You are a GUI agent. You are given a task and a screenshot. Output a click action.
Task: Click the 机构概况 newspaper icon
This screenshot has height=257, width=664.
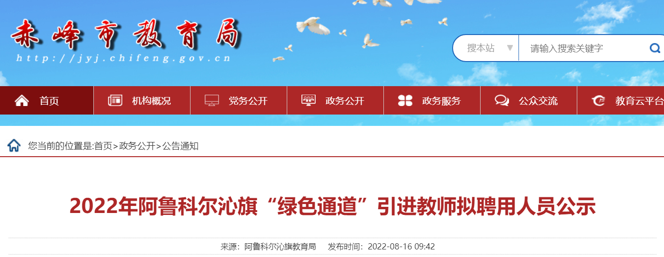tap(115, 100)
